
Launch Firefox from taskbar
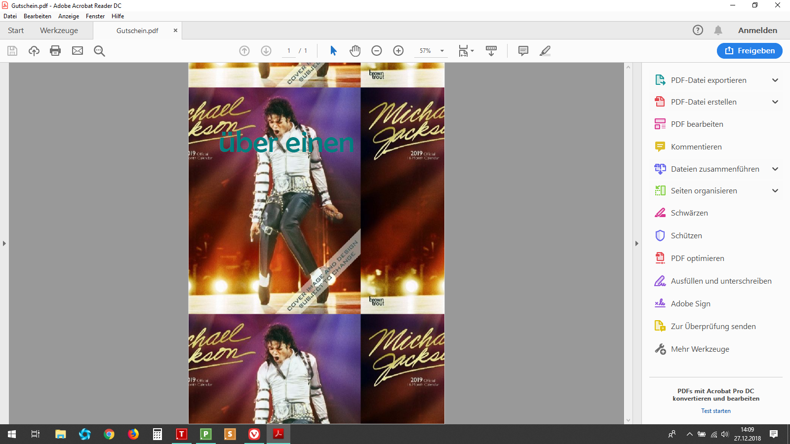133,434
